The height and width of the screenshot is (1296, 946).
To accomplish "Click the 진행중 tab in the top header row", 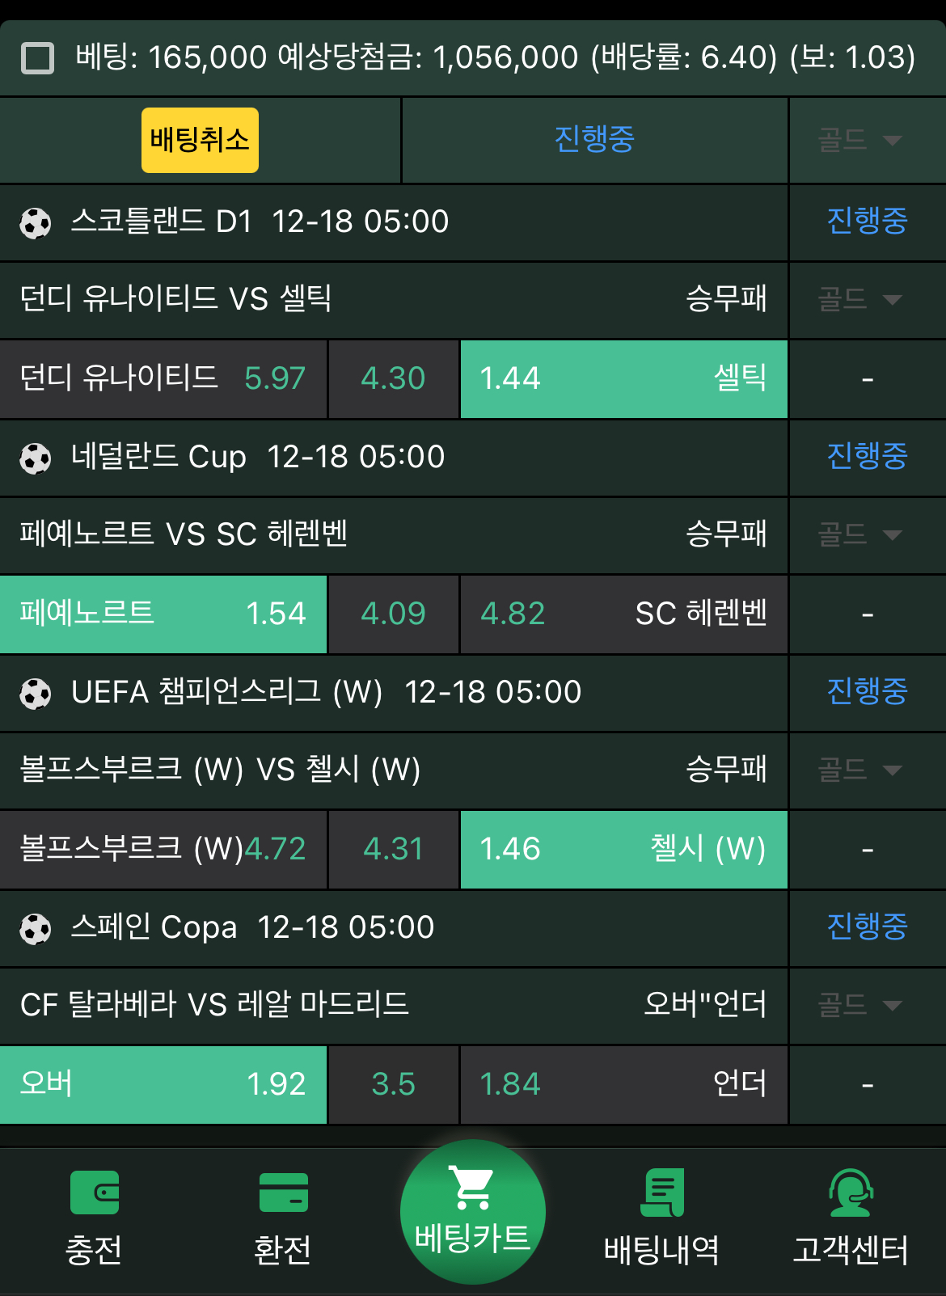I will click(594, 139).
